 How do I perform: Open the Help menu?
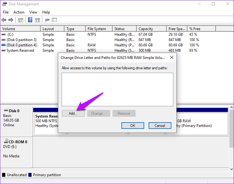[46, 12]
